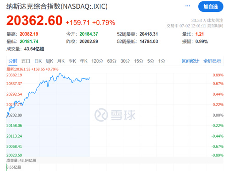Choose the 5分 interval tab
Screen dimensions: 229x171
pos(151,61)
